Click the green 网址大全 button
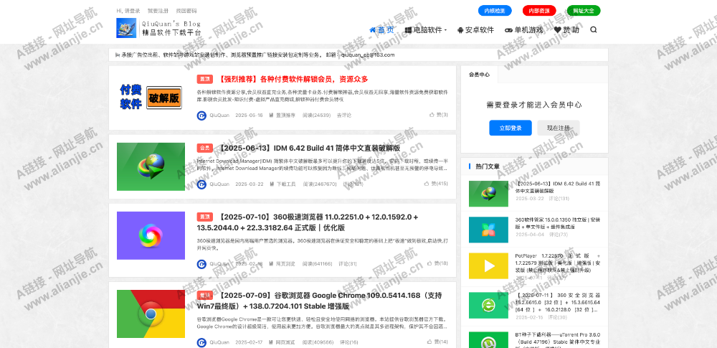717x348 pixels. click(584, 11)
